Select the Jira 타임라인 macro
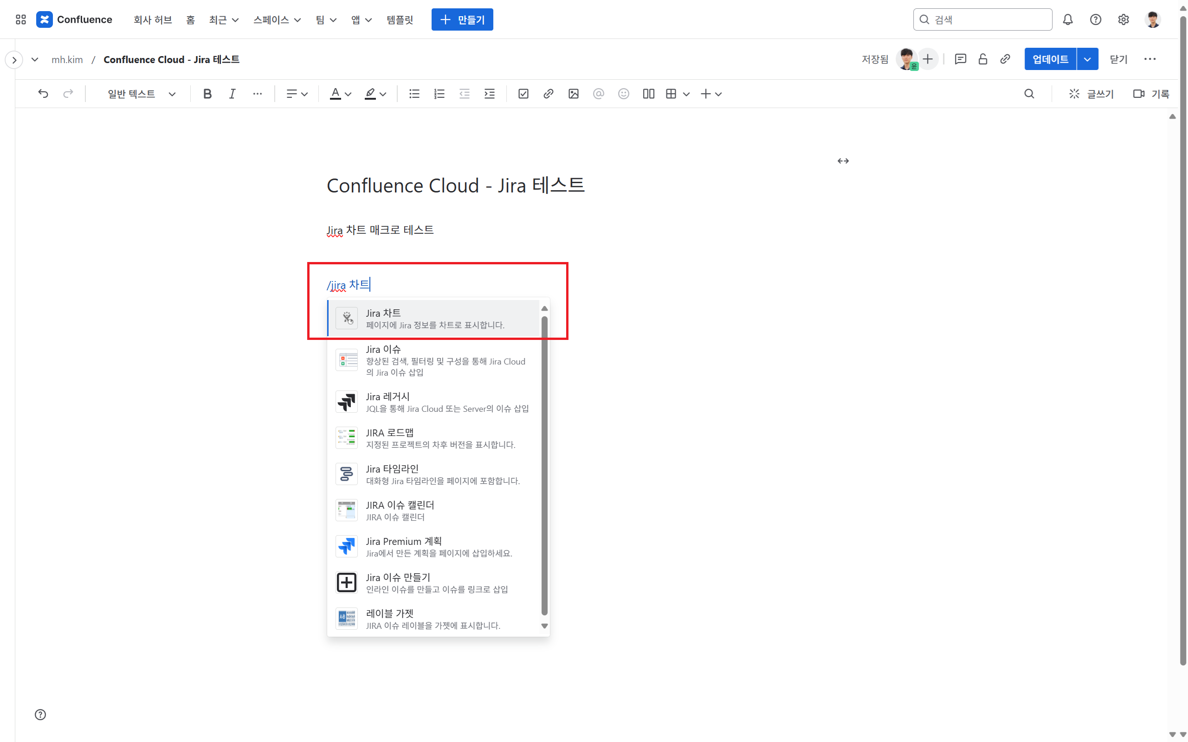 pyautogui.click(x=433, y=474)
